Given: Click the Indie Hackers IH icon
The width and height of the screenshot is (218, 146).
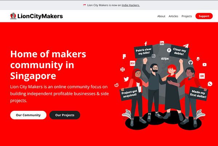Looking at the screenshot, I should pos(202,76).
